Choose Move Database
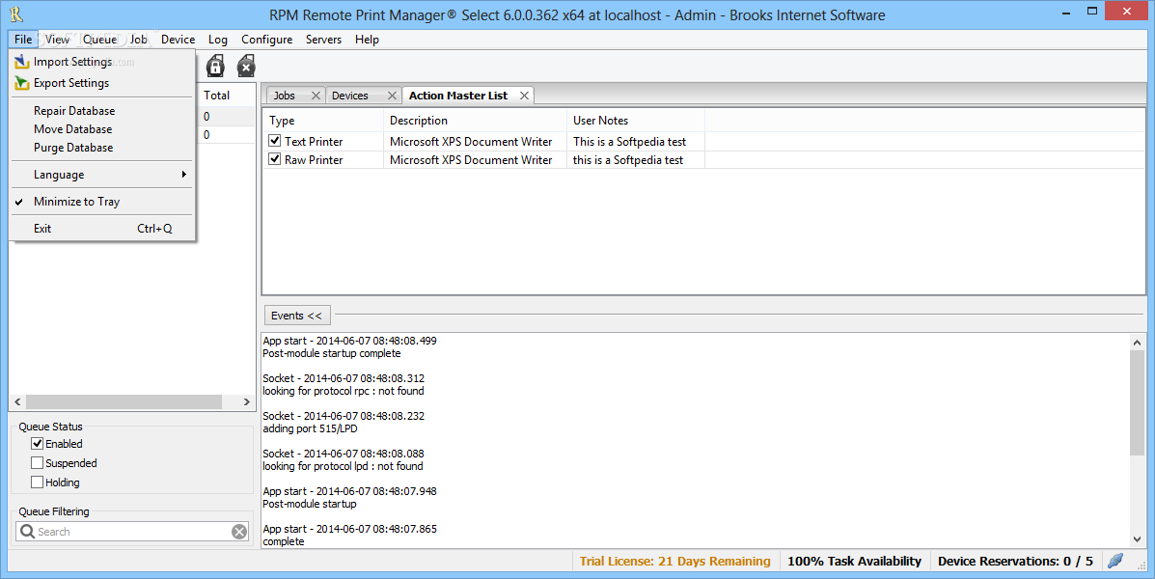The width and height of the screenshot is (1155, 579). click(102, 129)
